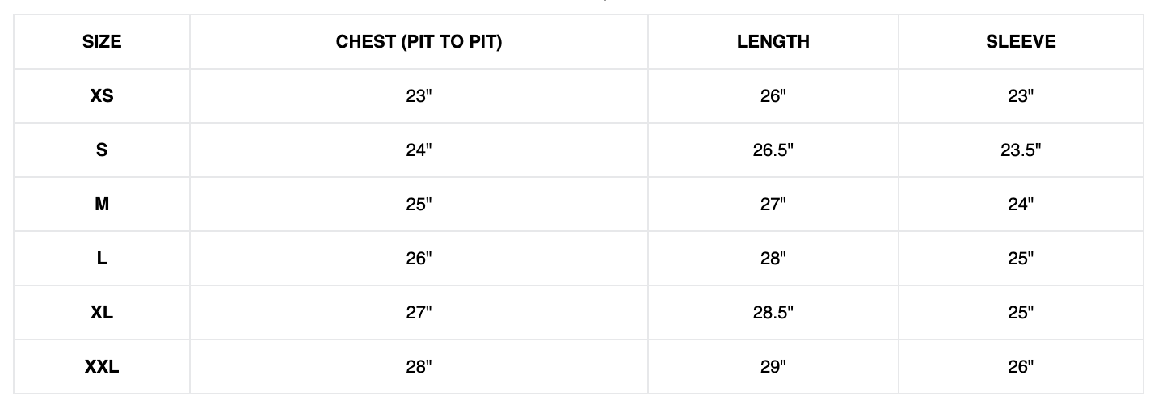
Task: Click the SLEEVE column header
Action: [1021, 42]
